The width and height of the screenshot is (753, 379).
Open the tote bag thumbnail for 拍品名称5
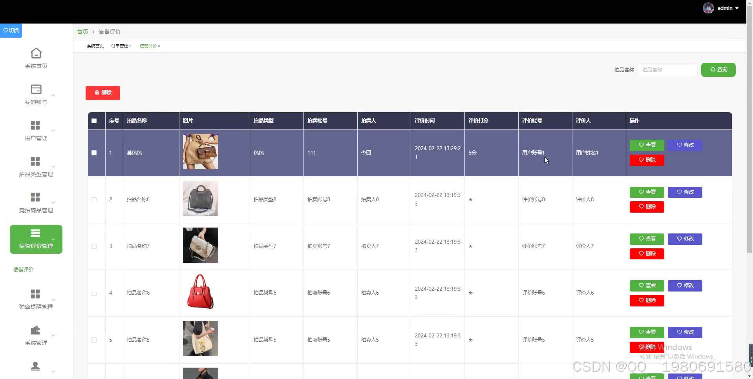(x=200, y=339)
